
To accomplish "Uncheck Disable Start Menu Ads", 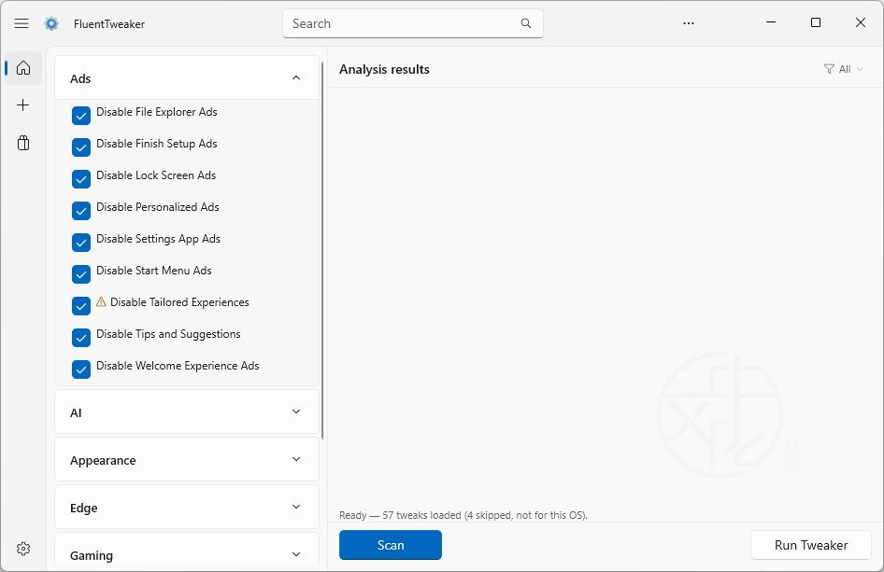I will point(81,274).
